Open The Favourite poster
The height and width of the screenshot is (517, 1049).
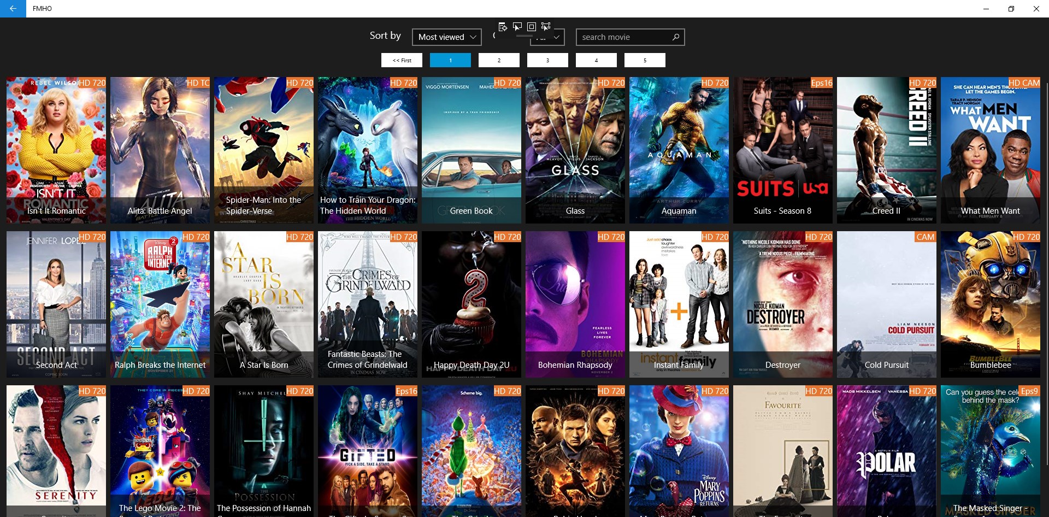tap(783, 451)
